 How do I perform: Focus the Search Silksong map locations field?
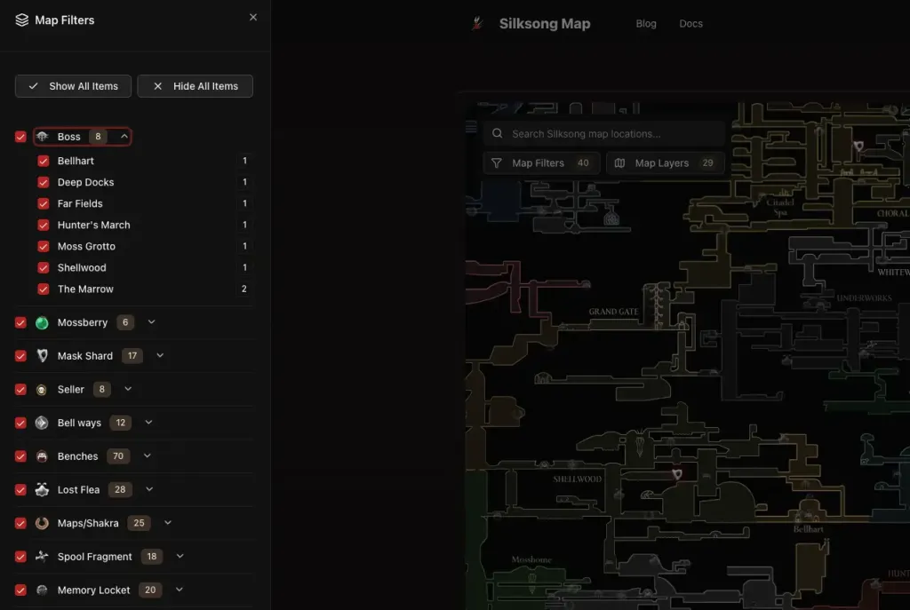[x=603, y=134]
